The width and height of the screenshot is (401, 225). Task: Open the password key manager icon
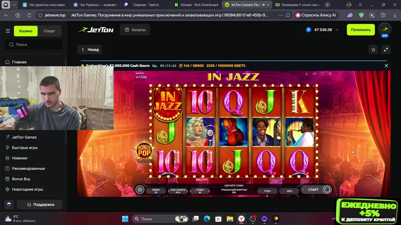[383, 15]
